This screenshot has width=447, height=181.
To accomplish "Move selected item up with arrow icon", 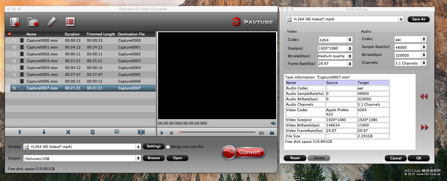I will click(x=20, y=132).
